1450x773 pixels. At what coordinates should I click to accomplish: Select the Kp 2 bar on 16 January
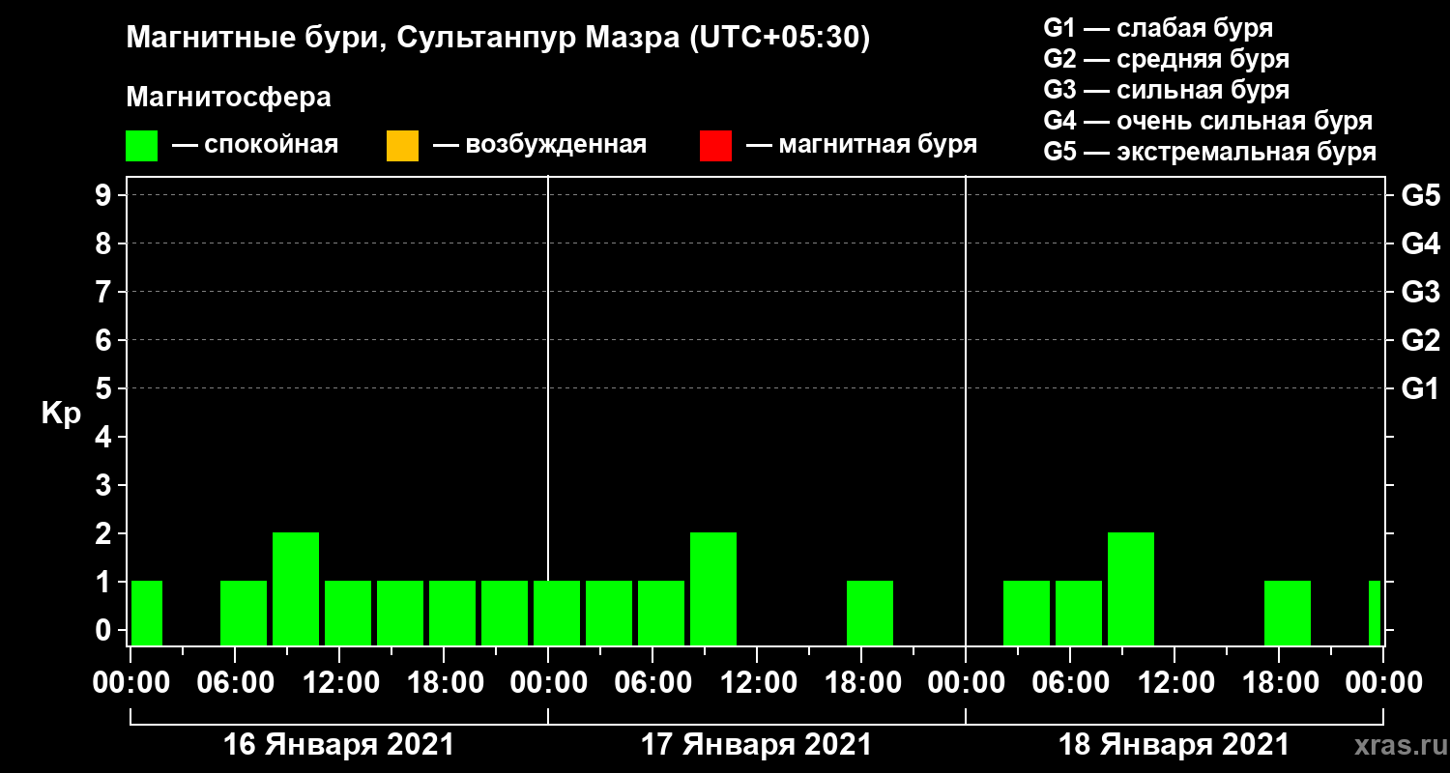coord(296,588)
